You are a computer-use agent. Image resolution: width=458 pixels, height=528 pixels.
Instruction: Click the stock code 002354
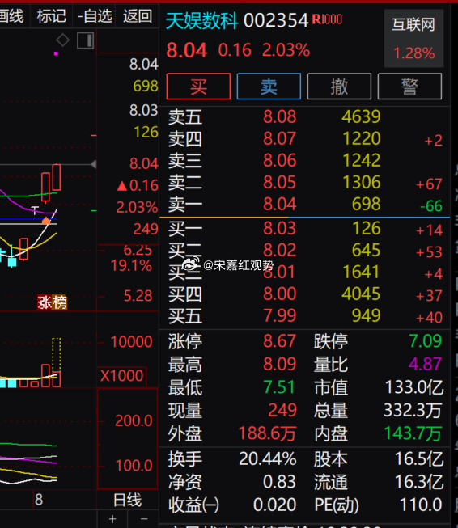[276, 21]
